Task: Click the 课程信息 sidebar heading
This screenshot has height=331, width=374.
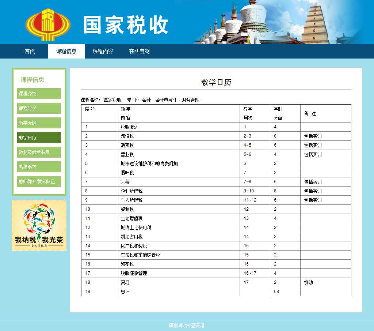Action: click(x=33, y=80)
